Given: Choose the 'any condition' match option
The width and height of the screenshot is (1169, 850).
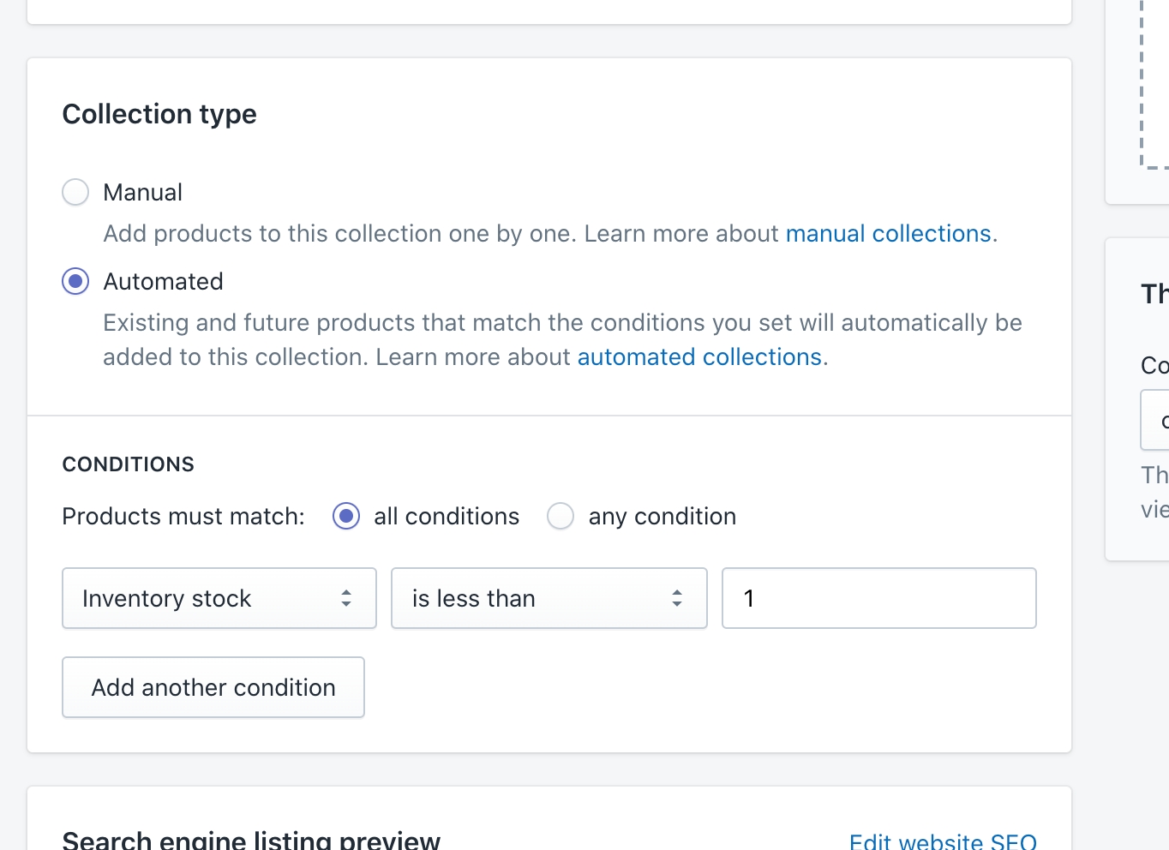Looking at the screenshot, I should [561, 516].
